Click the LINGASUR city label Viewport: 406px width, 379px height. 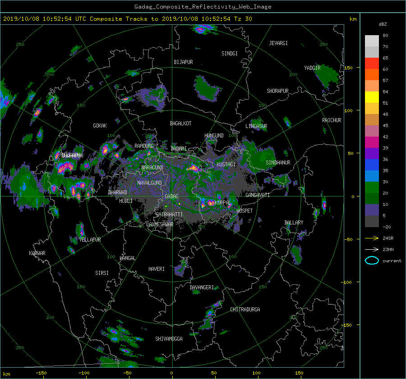(256, 126)
